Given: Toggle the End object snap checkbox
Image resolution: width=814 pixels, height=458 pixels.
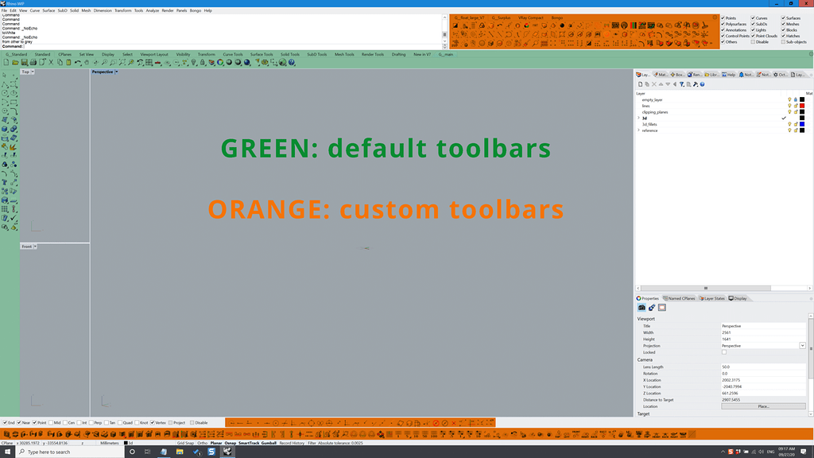Looking at the screenshot, I should tap(6, 423).
